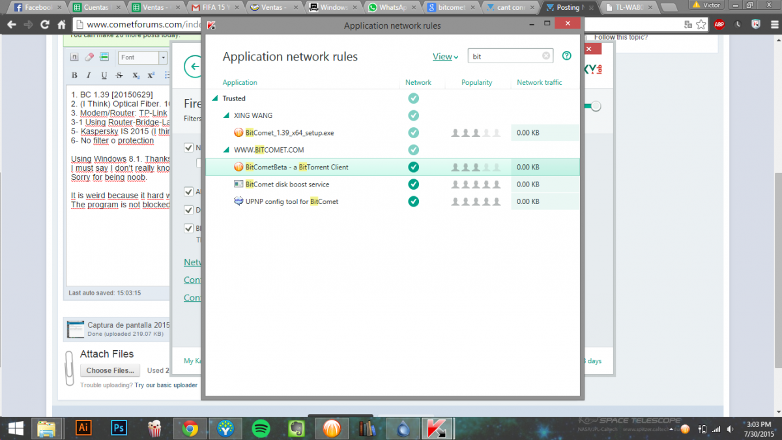Viewport: 782px width, 440px height.
Task: Apply superscript formatting in forum editor
Action: coord(151,76)
